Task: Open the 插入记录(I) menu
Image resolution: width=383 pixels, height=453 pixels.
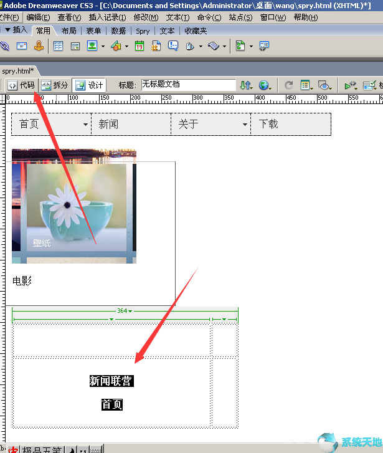Action: pos(108,17)
